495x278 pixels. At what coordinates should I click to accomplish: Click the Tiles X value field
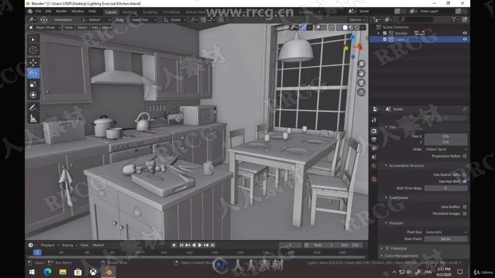(x=446, y=136)
